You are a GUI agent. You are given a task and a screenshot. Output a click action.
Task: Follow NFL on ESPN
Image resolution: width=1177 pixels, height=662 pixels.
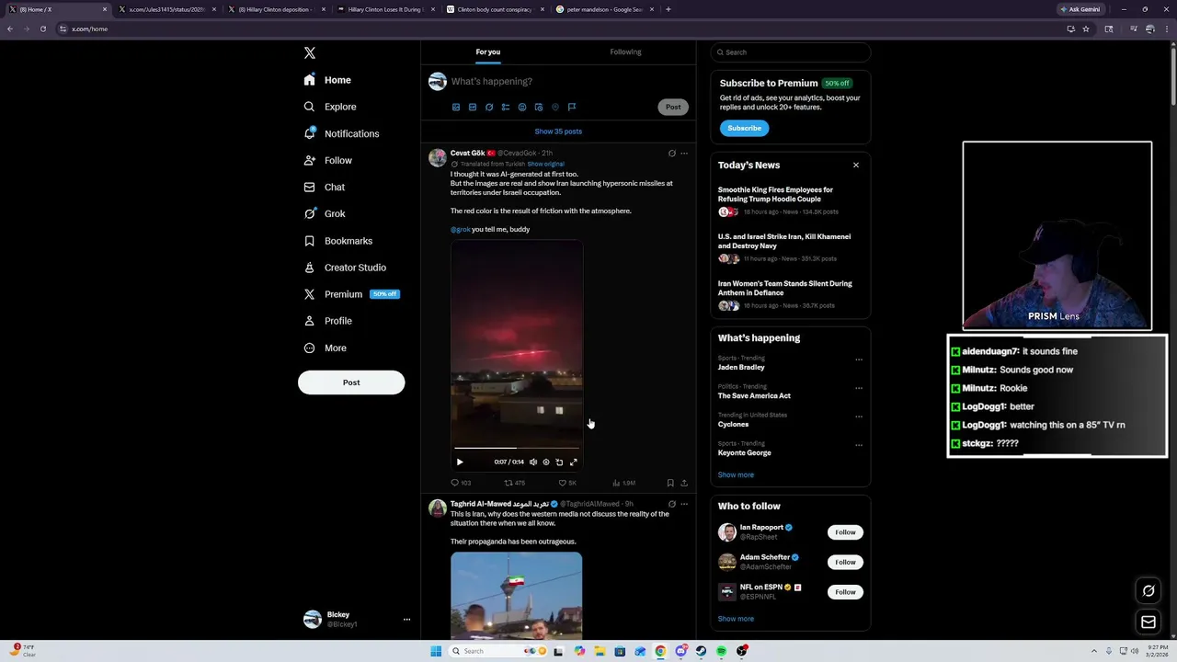click(x=845, y=592)
